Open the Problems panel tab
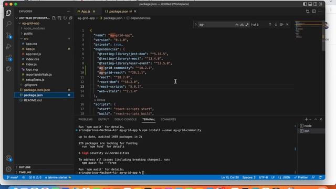Screen dimensions: 336x189 [86, 119]
